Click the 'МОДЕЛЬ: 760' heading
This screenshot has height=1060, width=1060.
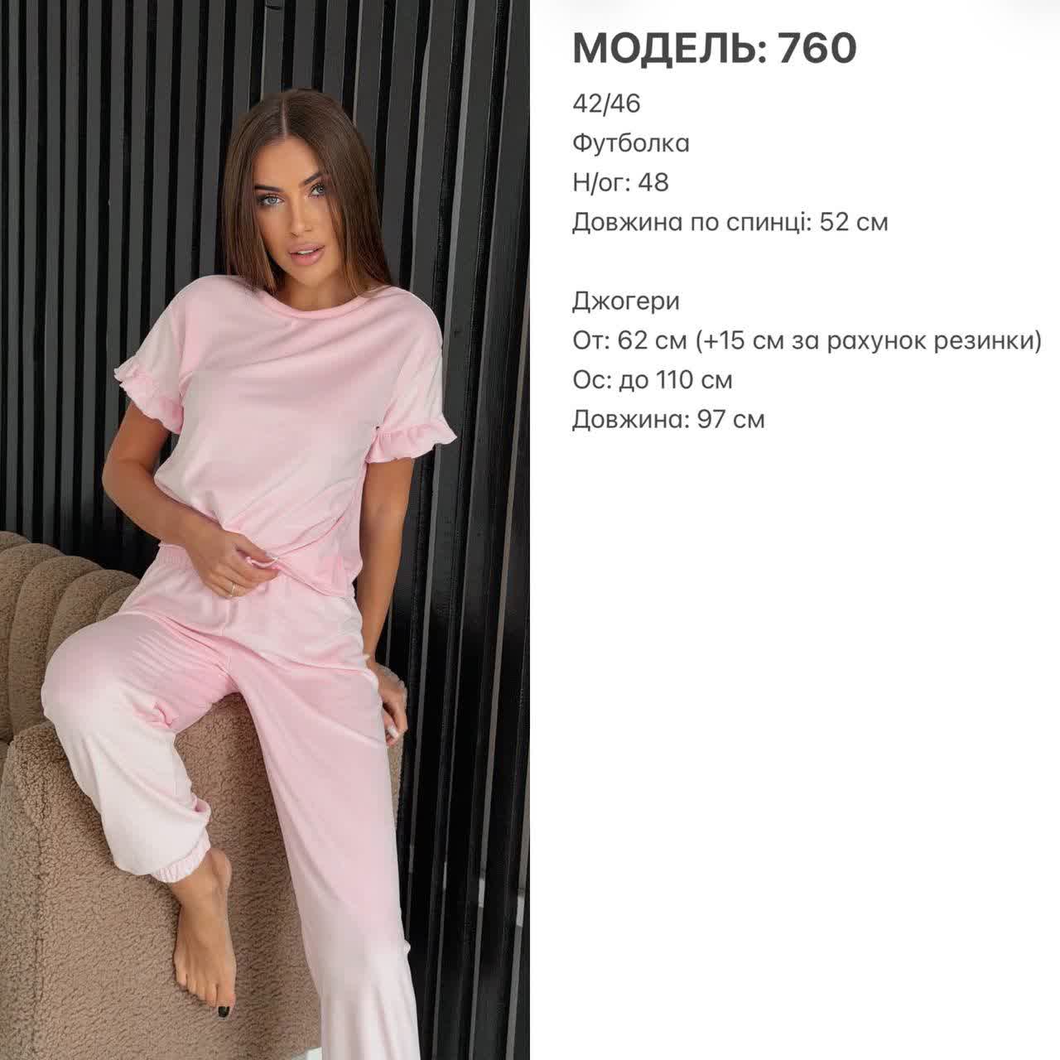[x=715, y=49]
